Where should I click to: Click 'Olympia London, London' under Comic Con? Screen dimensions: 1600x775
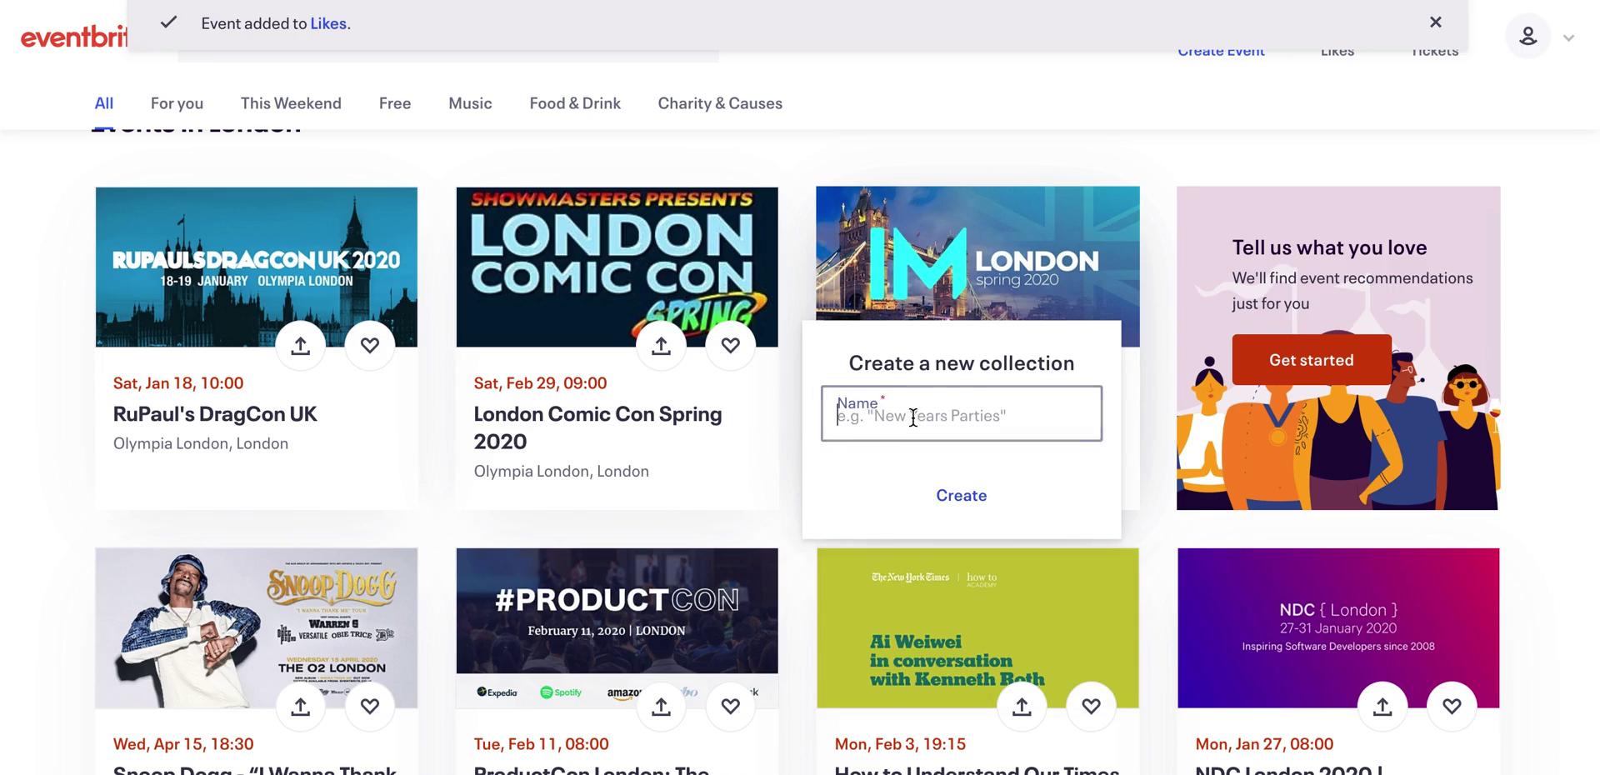562,471
